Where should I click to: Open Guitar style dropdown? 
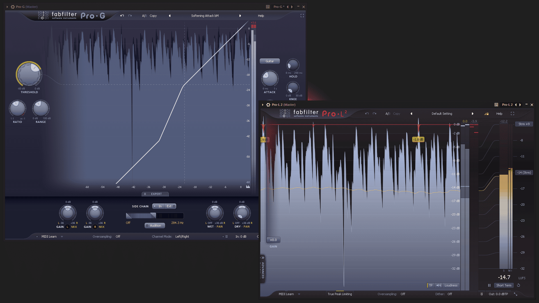point(269,61)
